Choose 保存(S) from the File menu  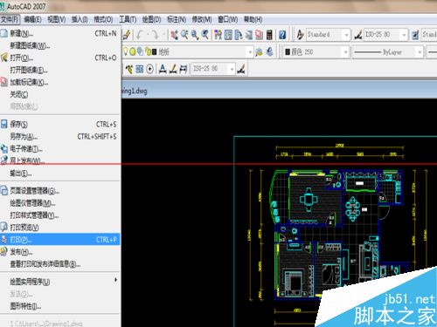coord(60,125)
